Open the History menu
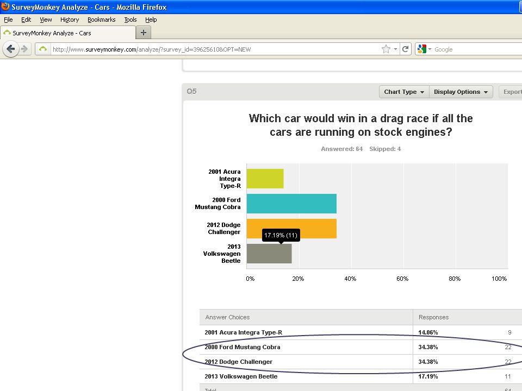This screenshot has width=522, height=391. [70, 20]
